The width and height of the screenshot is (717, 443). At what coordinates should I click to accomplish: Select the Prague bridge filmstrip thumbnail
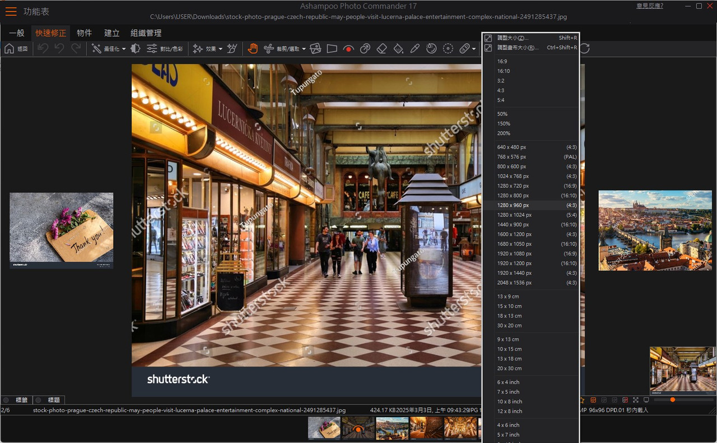(x=392, y=428)
